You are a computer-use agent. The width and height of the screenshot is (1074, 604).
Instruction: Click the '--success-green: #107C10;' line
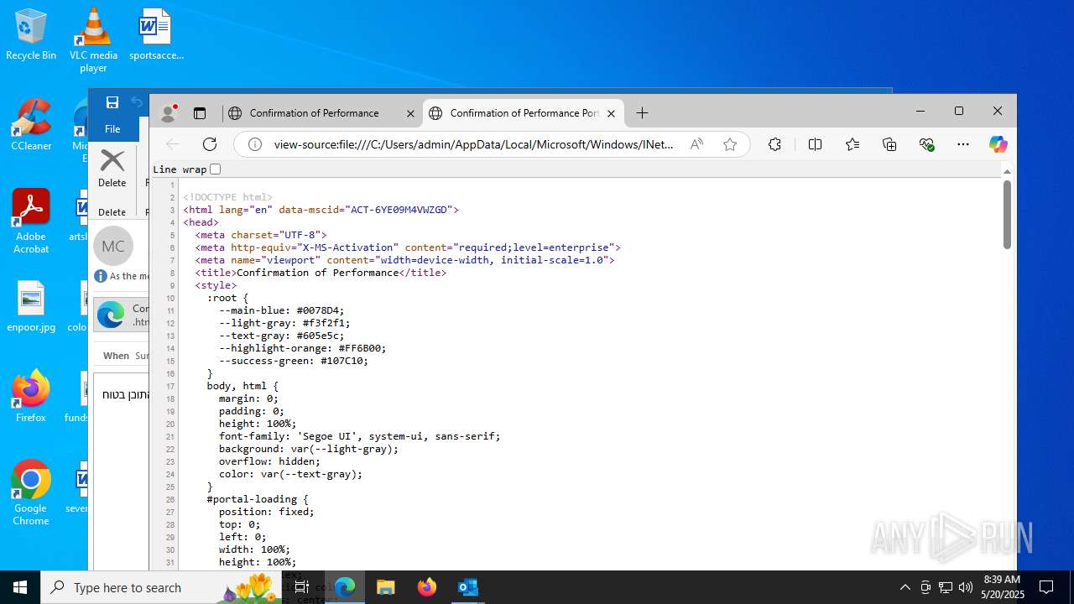coord(293,361)
